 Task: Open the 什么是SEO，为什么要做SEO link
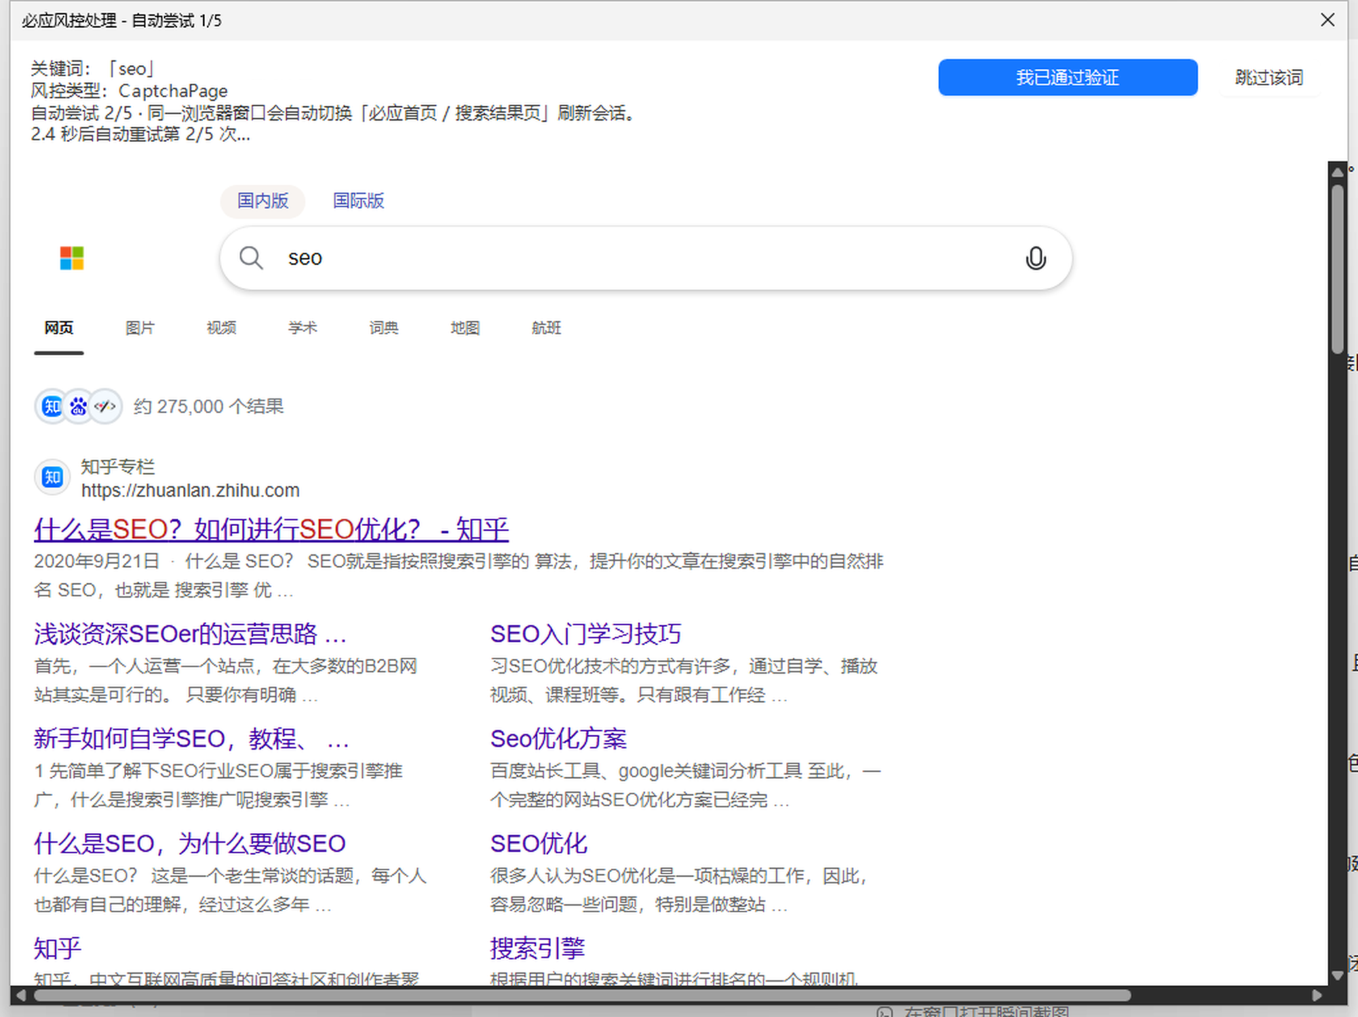(190, 843)
